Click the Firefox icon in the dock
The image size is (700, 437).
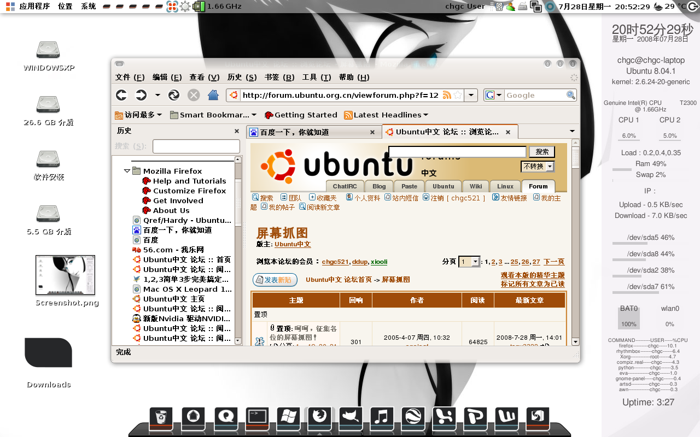point(319,418)
